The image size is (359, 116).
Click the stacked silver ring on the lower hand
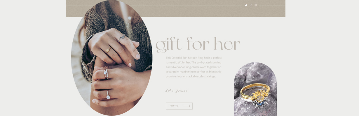[x=106, y=74]
